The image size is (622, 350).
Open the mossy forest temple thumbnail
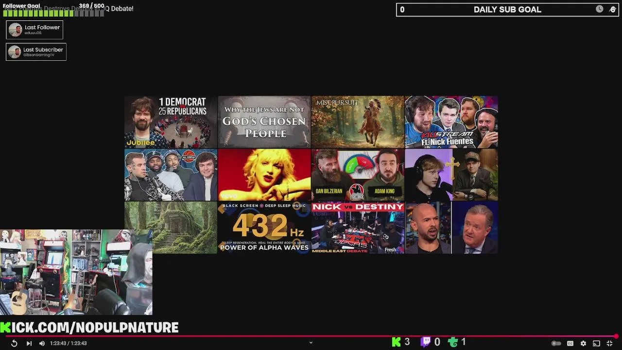tap(171, 227)
